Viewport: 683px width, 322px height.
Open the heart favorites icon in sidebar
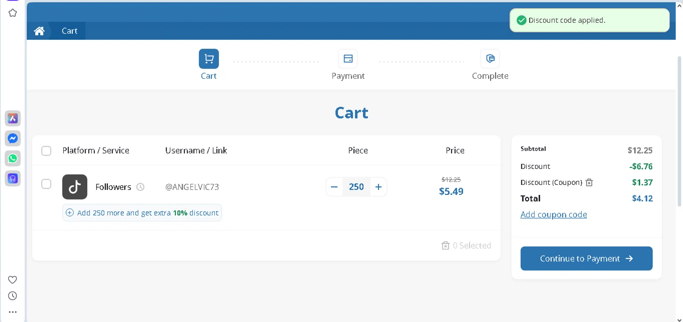pos(13,280)
